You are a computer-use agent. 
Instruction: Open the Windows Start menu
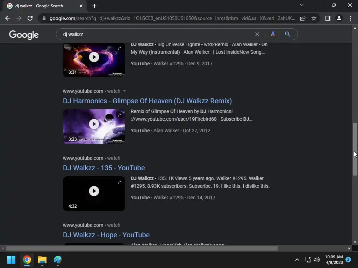pyautogui.click(x=11, y=260)
